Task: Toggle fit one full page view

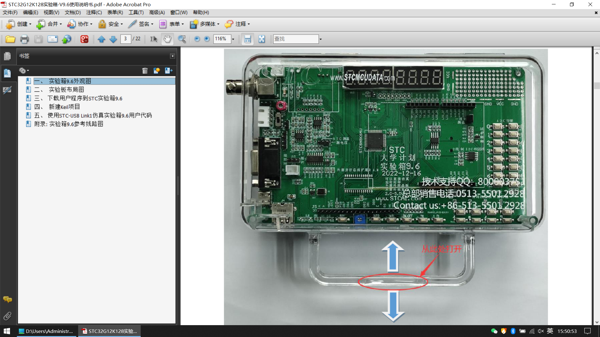Action: (x=262, y=39)
